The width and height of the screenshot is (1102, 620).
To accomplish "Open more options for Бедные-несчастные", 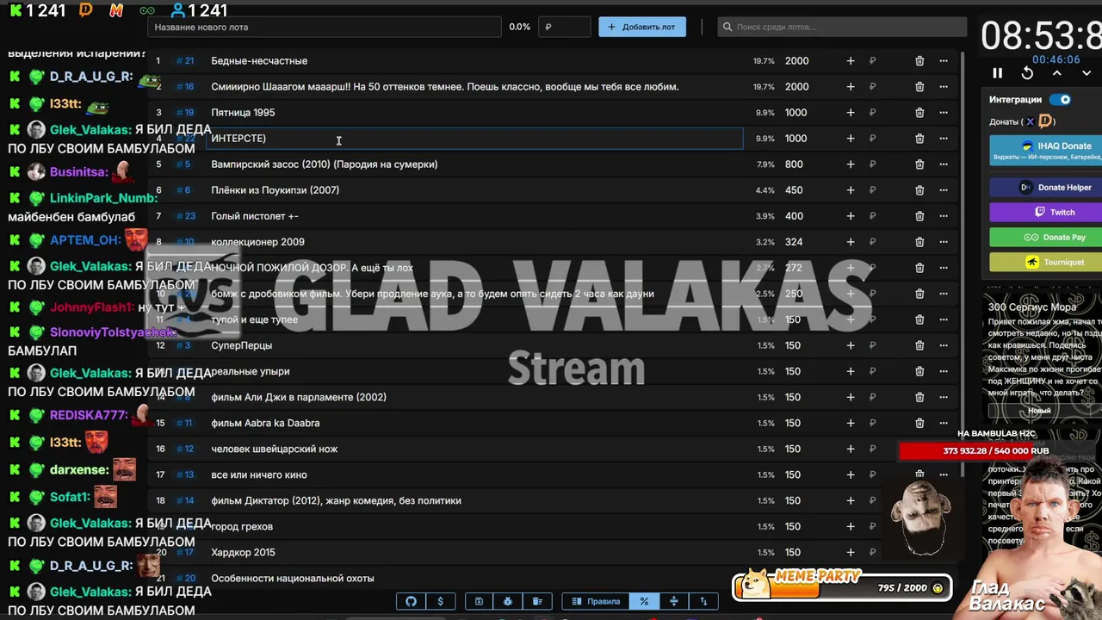I will coord(944,61).
